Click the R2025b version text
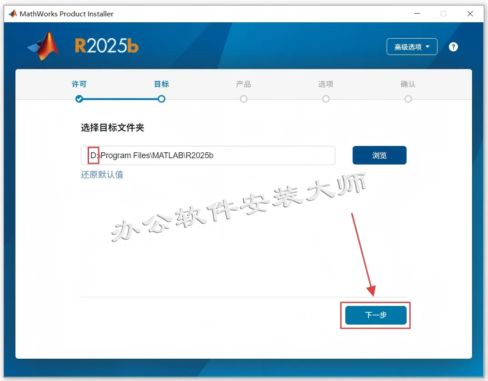Screen dimensions: 488x381 click(x=106, y=46)
